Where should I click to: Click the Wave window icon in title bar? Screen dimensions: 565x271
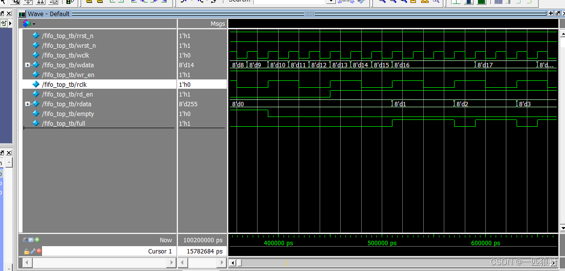coord(22,14)
